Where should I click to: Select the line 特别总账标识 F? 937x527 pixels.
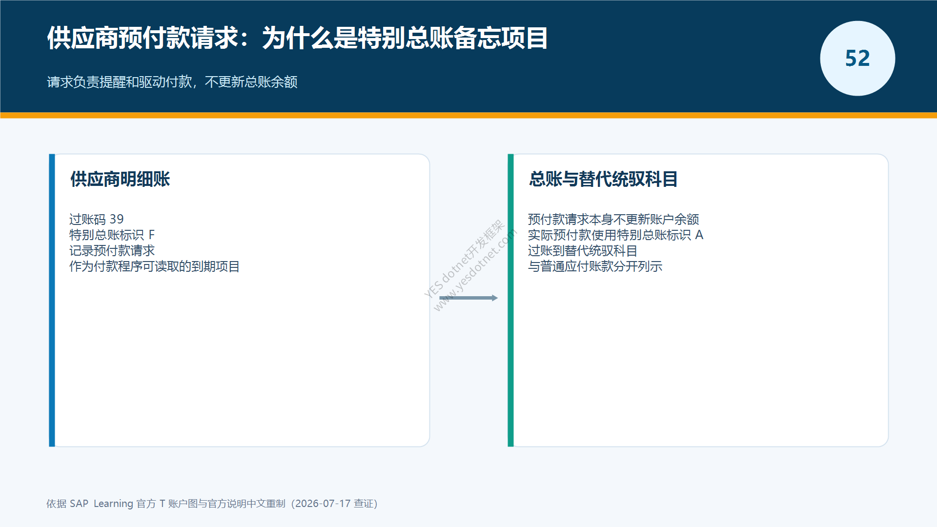point(112,235)
